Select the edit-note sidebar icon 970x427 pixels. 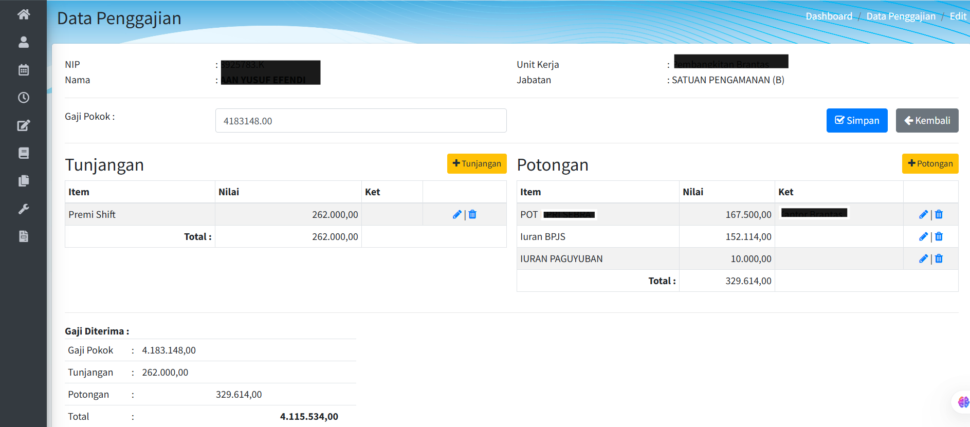24,125
